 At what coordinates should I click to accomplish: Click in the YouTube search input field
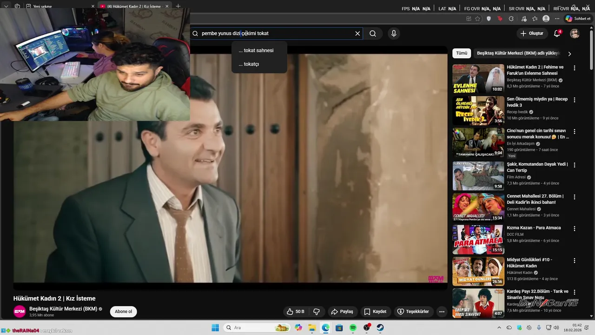277,33
